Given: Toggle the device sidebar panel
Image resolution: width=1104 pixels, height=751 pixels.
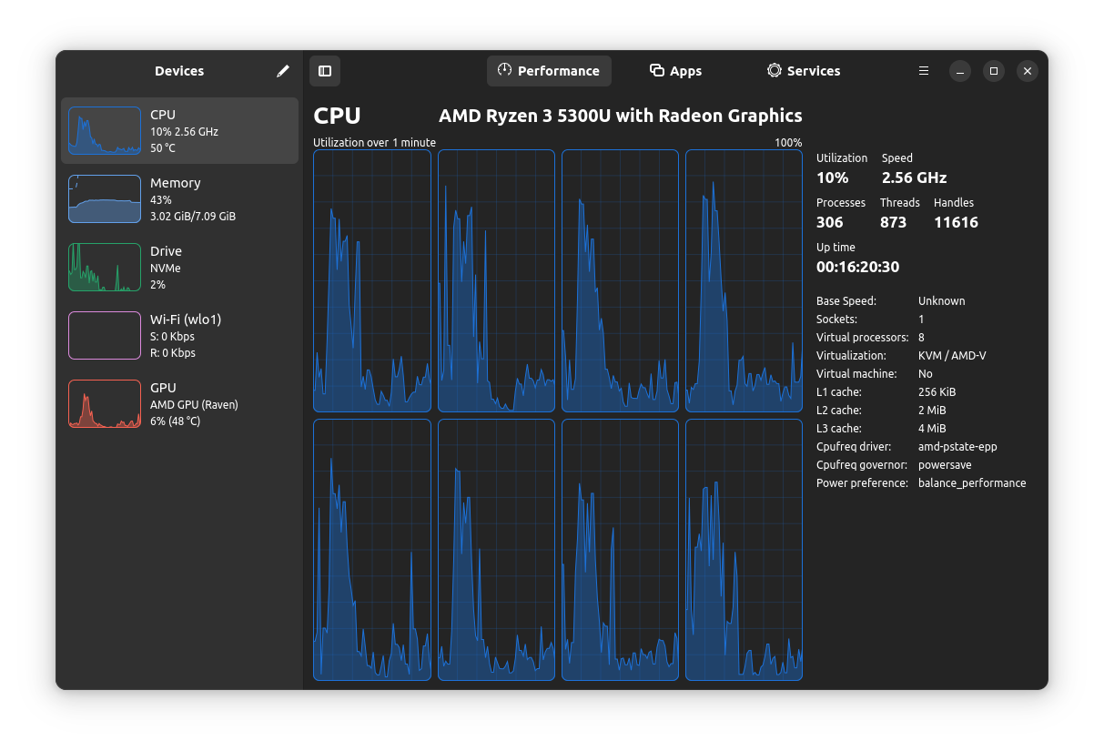Looking at the screenshot, I should [x=324, y=70].
